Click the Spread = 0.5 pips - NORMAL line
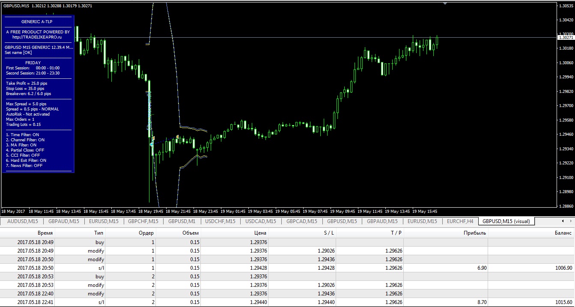 pyautogui.click(x=33, y=109)
